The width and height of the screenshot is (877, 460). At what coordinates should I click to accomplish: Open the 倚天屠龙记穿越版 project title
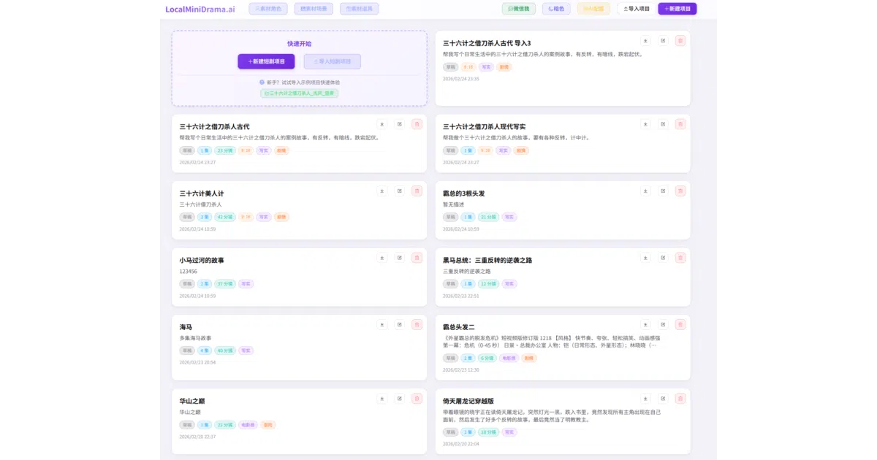coord(468,401)
